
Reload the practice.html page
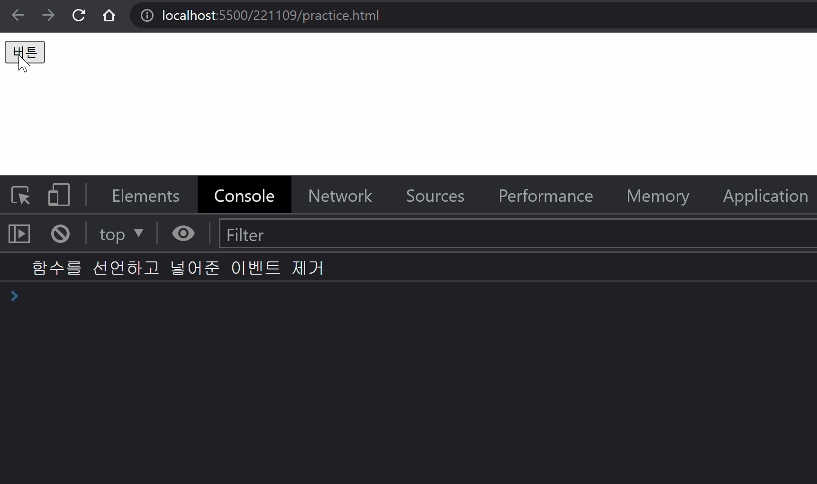pos(79,16)
